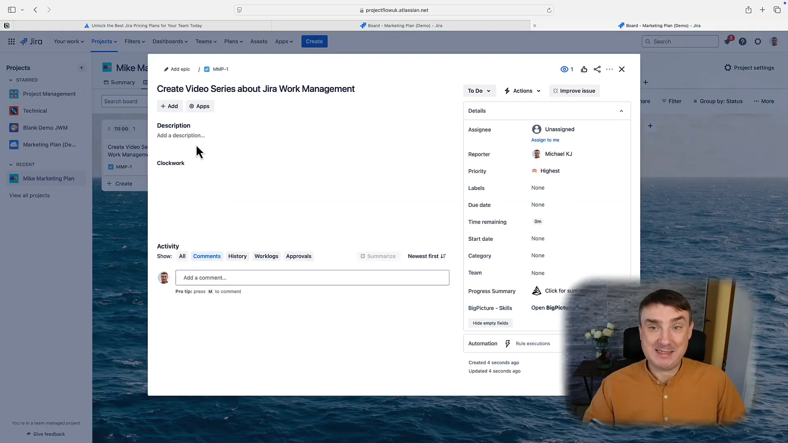This screenshot has width=788, height=443.
Task: Open Your work menu
Action: pyautogui.click(x=69, y=41)
